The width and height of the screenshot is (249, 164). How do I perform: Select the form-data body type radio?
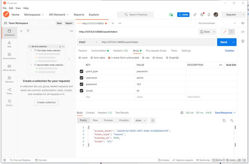pyautogui.click(x=92, y=58)
